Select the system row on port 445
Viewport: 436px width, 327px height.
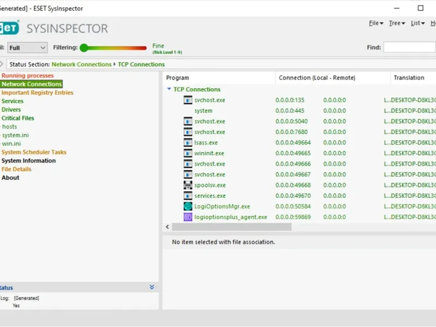click(203, 111)
